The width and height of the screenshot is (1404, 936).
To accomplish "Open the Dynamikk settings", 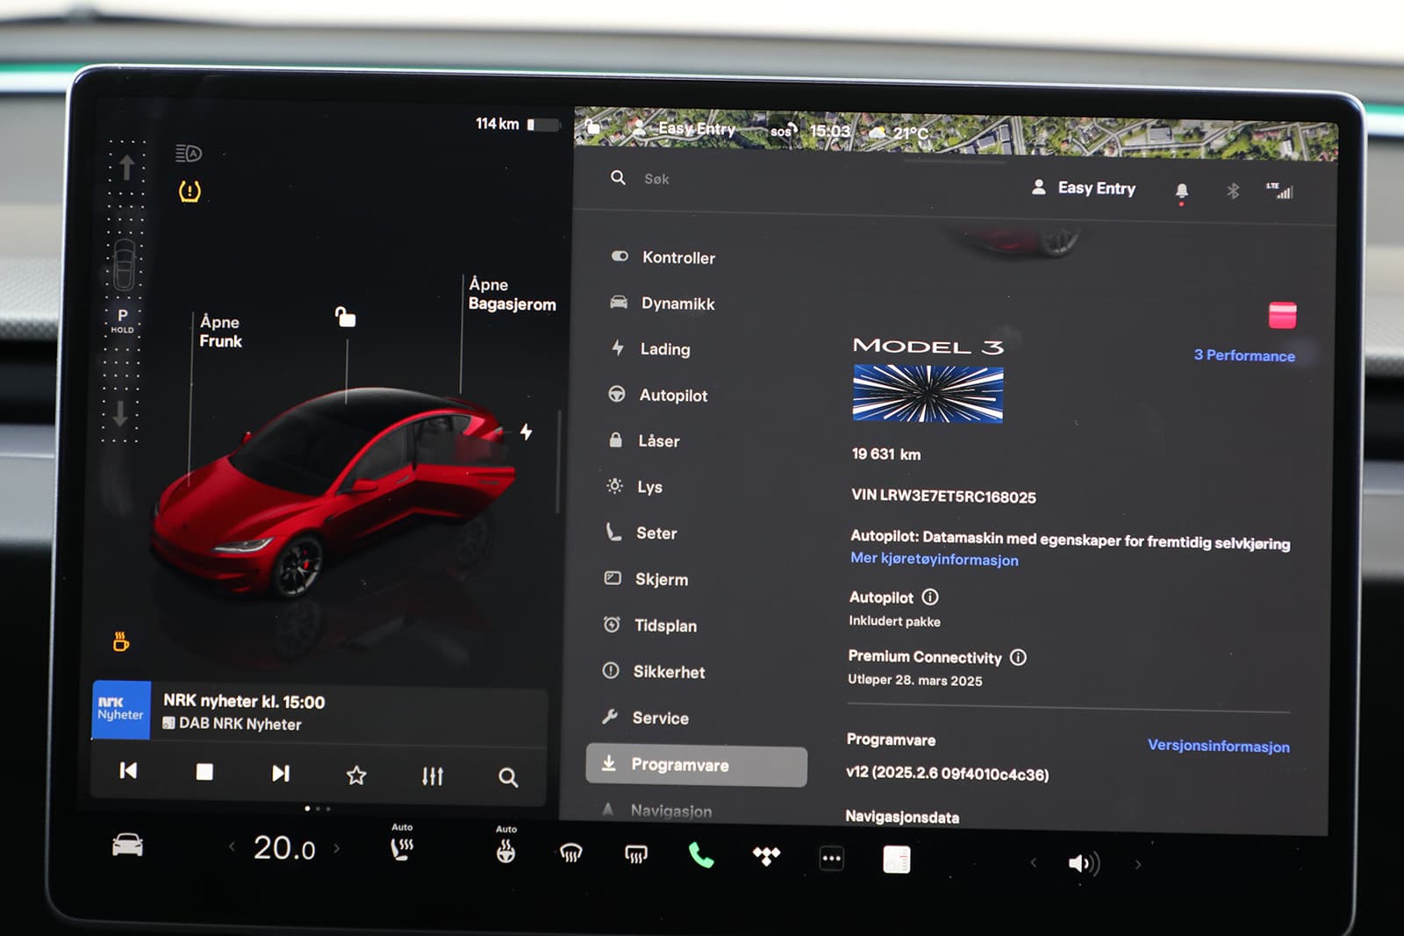I will [x=663, y=303].
